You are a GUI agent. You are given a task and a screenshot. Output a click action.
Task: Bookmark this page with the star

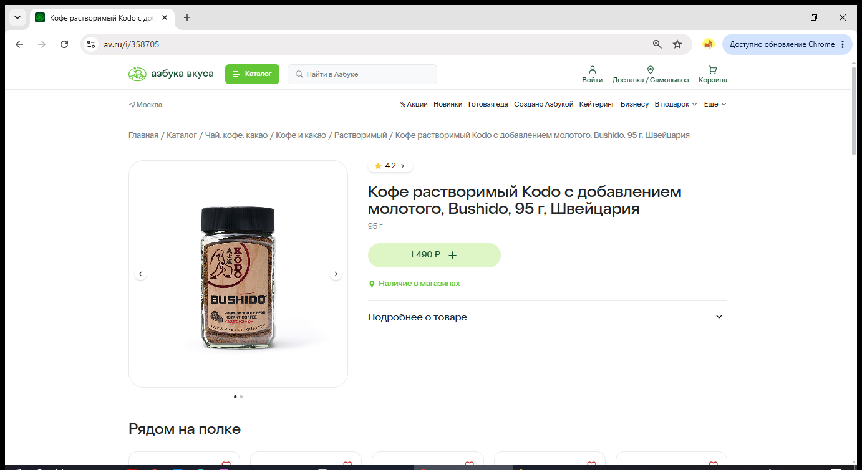[677, 44]
